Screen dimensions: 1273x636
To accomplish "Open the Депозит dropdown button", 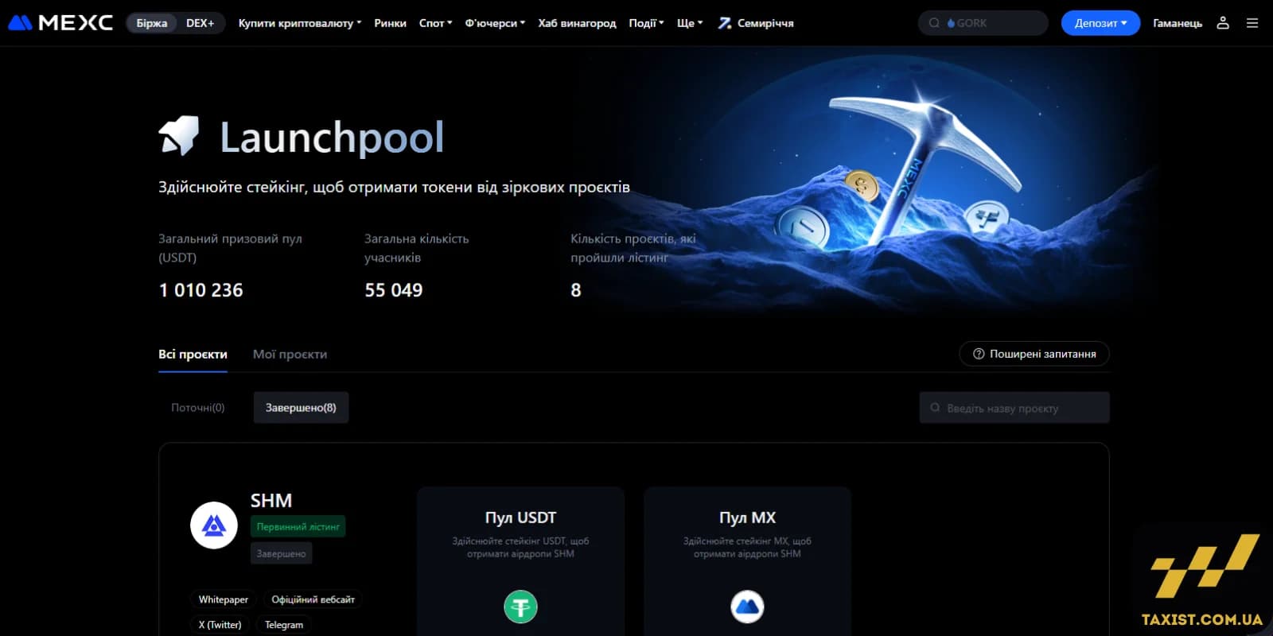I will pyautogui.click(x=1100, y=23).
